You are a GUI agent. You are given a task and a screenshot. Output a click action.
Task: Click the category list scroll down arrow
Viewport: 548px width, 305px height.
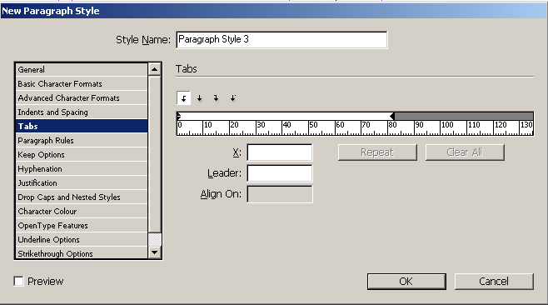point(154,252)
